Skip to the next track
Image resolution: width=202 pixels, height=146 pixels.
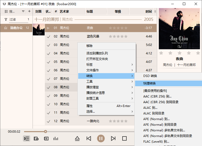113,139
